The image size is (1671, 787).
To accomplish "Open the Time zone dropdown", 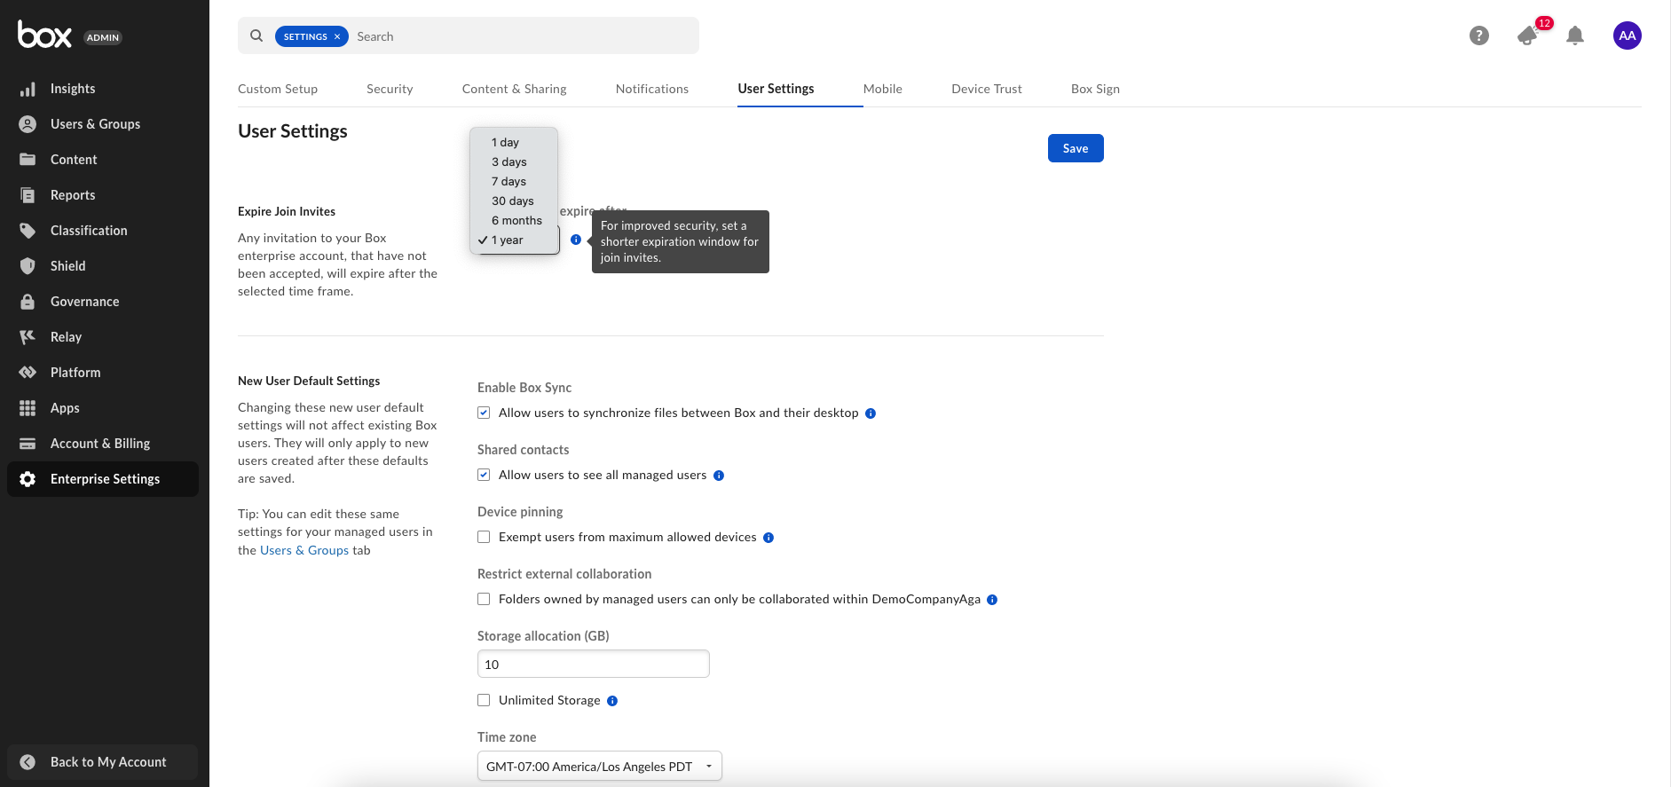I will click(599, 767).
